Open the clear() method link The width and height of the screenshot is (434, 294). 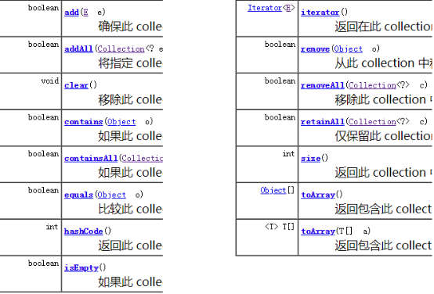76,85
